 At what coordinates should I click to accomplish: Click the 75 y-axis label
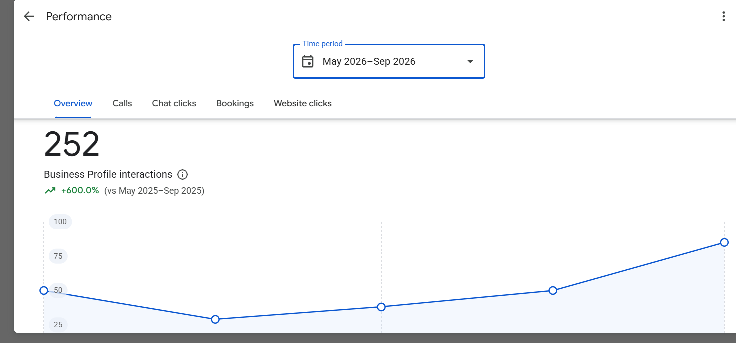[58, 256]
